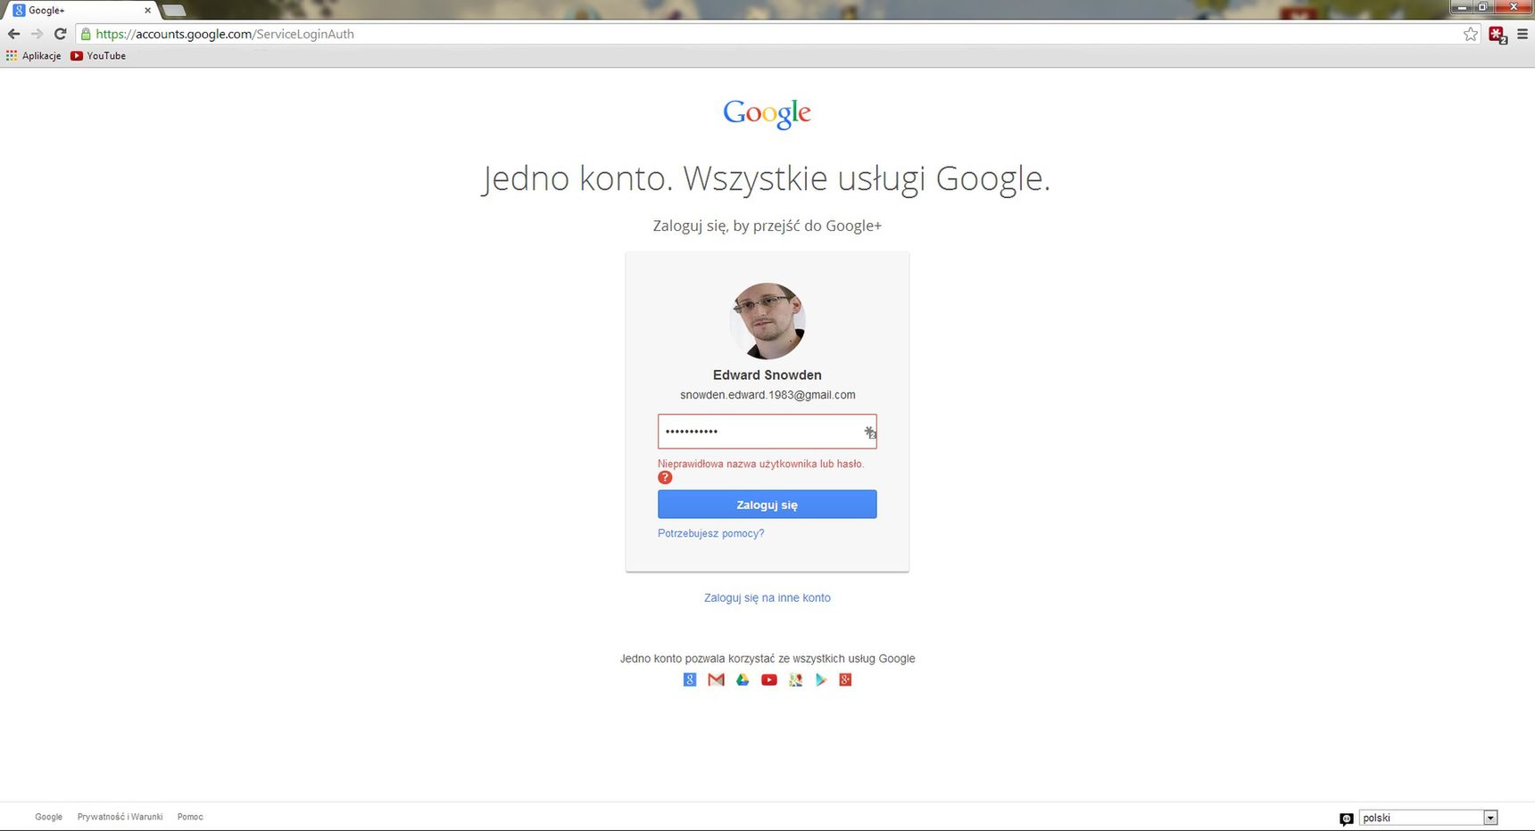
Task: Open the YouTube bookmark
Action: [x=98, y=55]
